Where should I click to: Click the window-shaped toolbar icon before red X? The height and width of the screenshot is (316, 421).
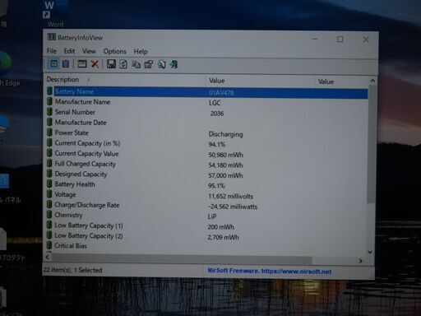(x=82, y=64)
